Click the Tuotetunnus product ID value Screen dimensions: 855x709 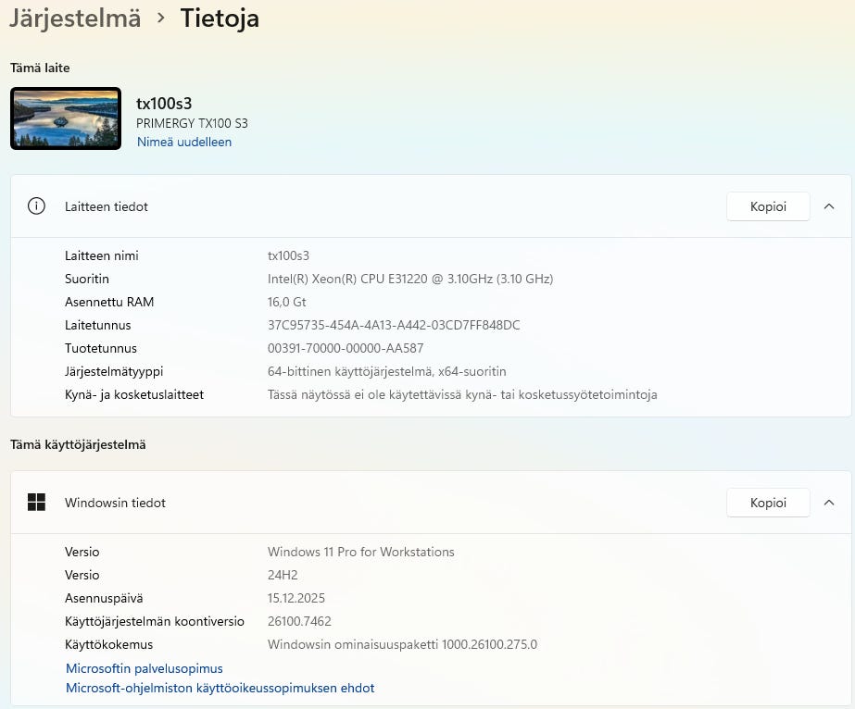tap(346, 348)
